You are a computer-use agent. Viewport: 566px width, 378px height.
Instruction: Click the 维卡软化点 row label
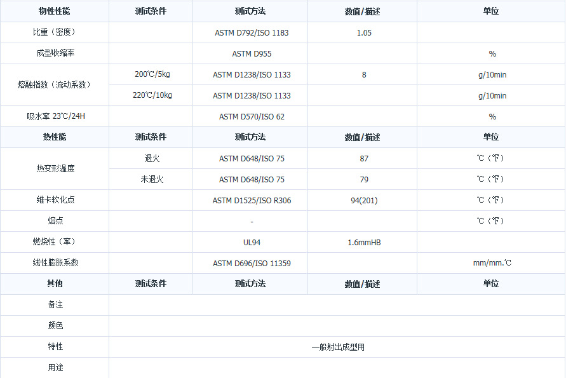pyautogui.click(x=55, y=200)
